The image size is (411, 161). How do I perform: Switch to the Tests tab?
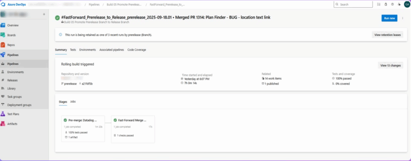[73, 50]
